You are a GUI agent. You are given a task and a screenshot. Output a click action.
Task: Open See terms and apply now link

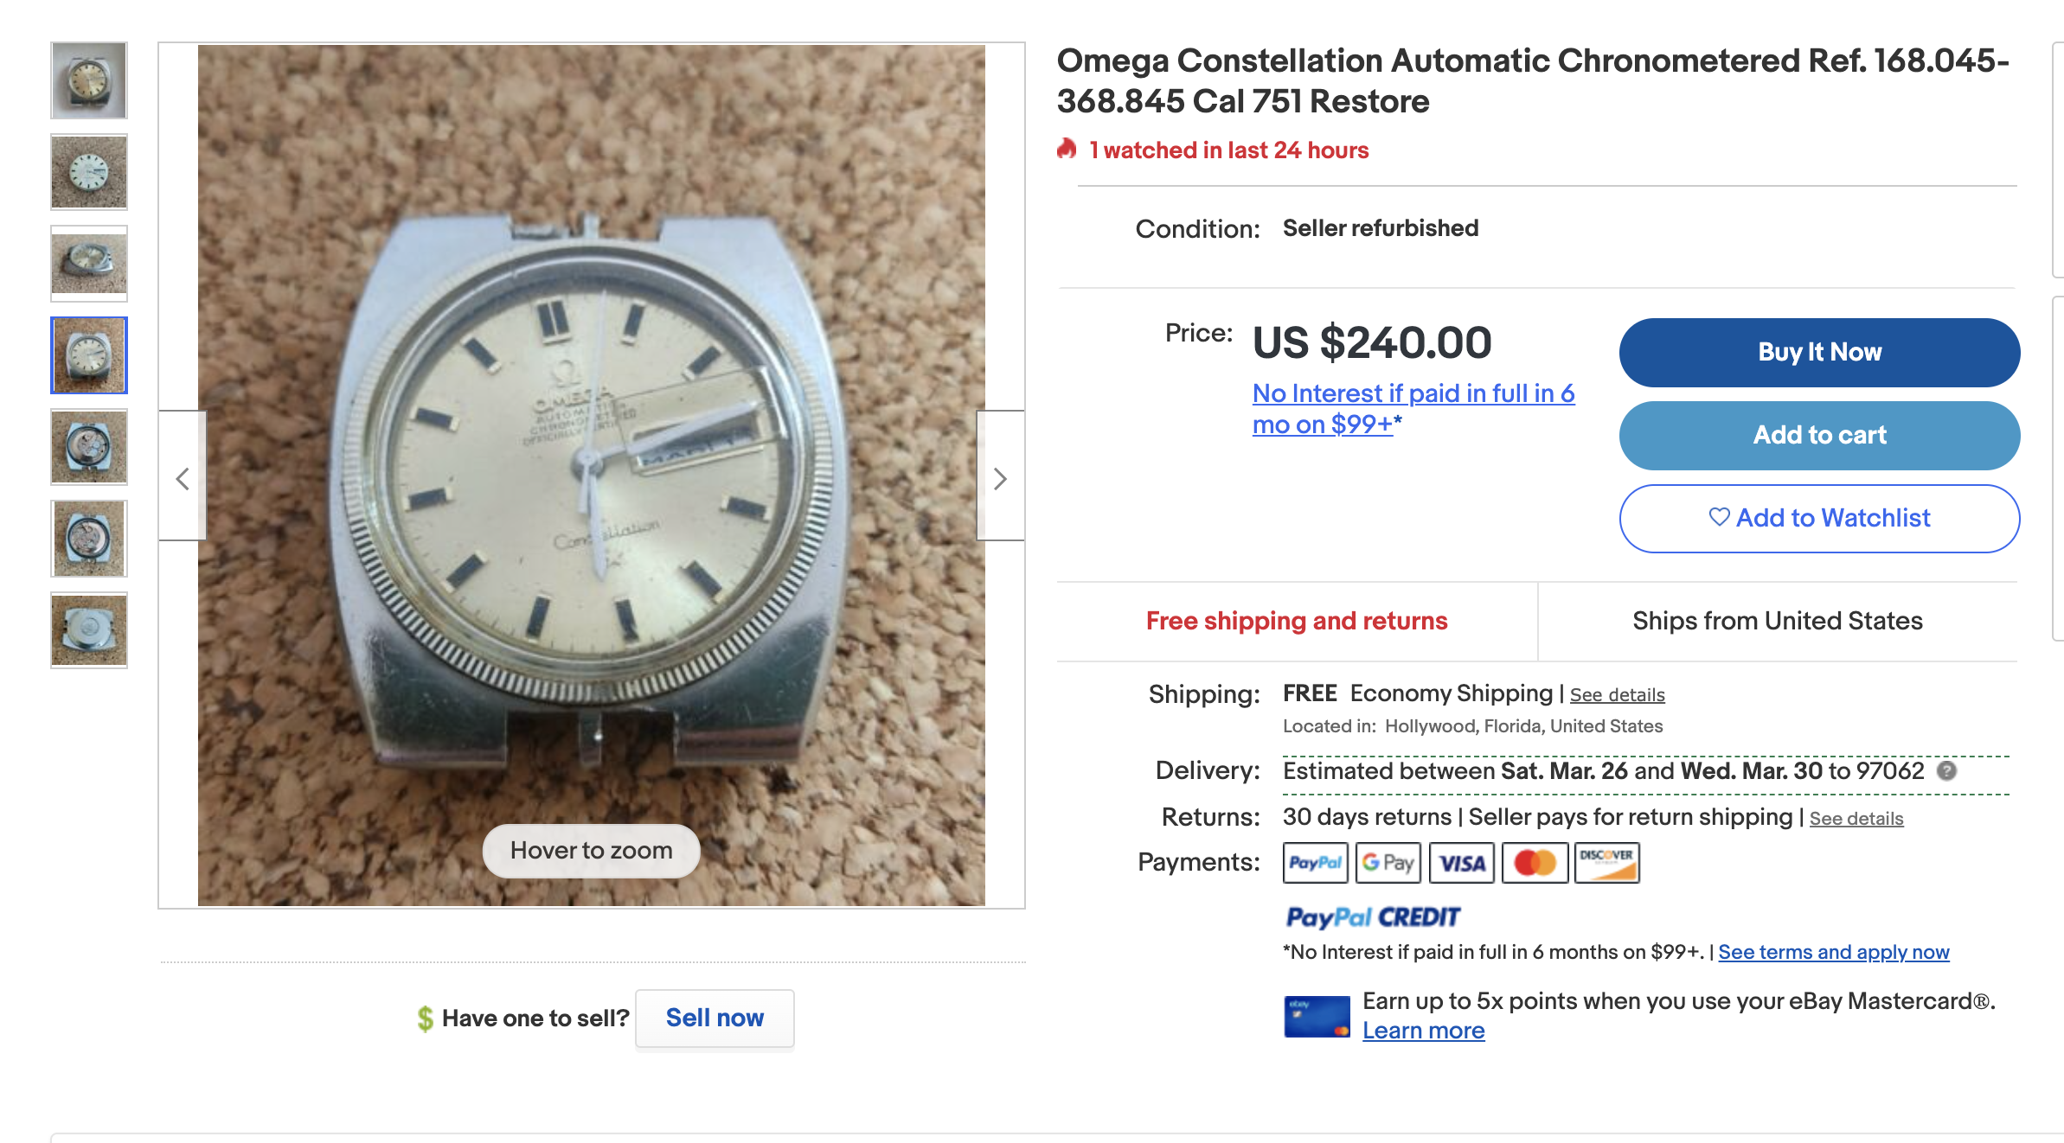pyautogui.click(x=1833, y=952)
